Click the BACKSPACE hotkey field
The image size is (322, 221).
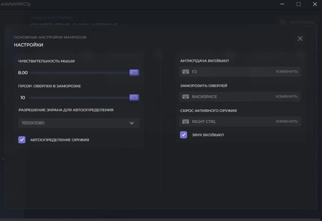pos(227,96)
